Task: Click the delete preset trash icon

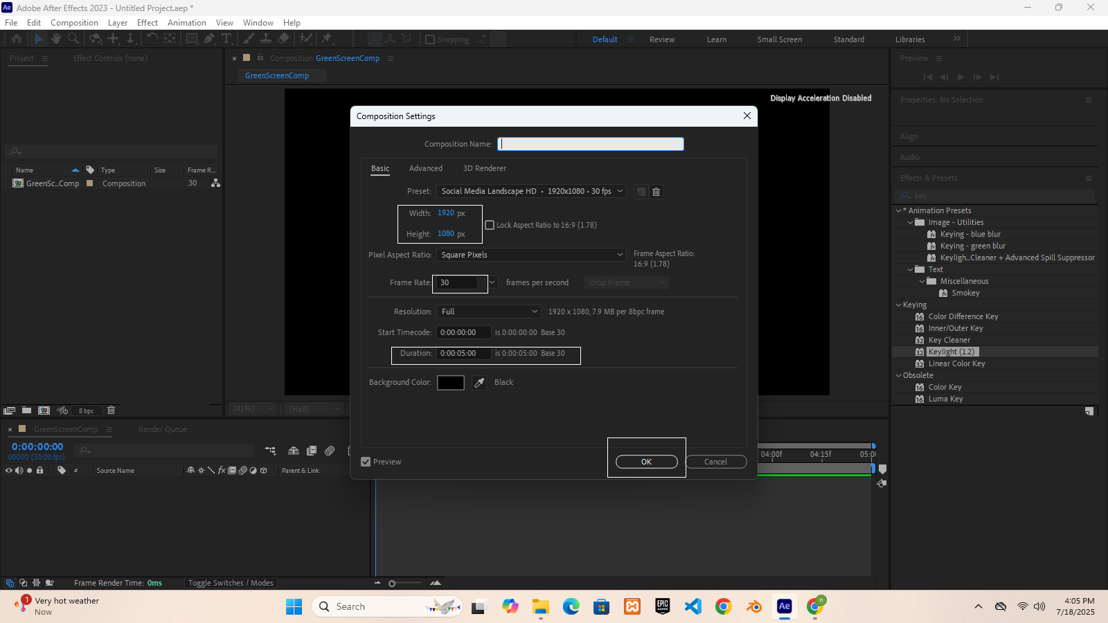Action: pyautogui.click(x=656, y=192)
